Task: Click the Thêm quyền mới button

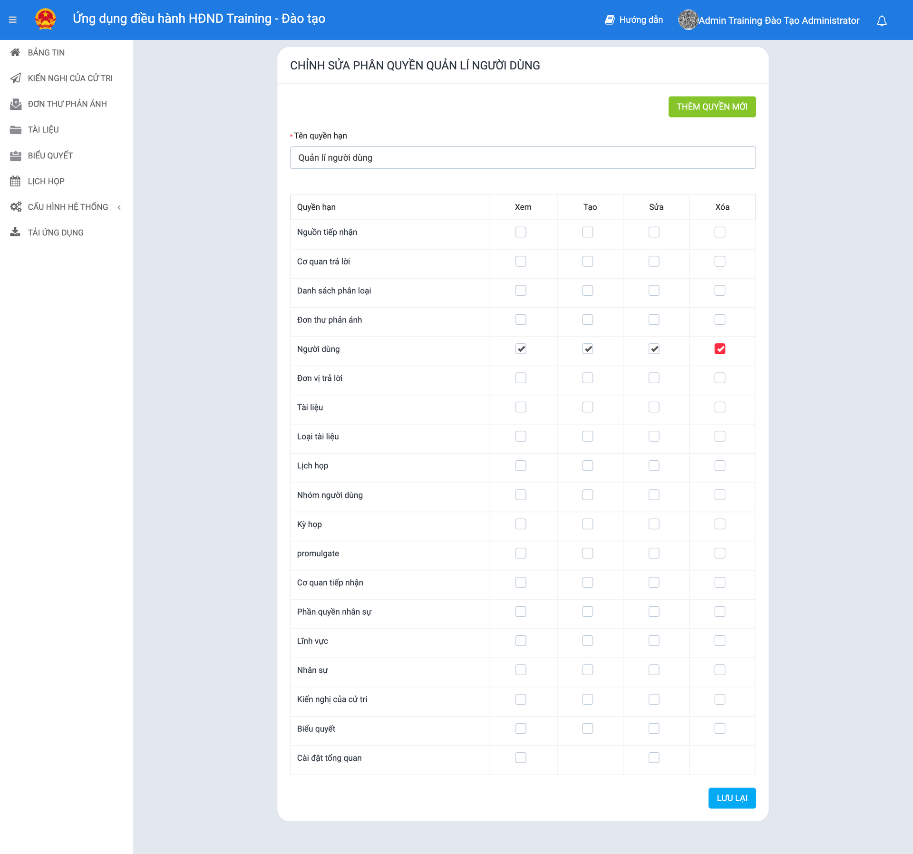Action: pyautogui.click(x=711, y=107)
